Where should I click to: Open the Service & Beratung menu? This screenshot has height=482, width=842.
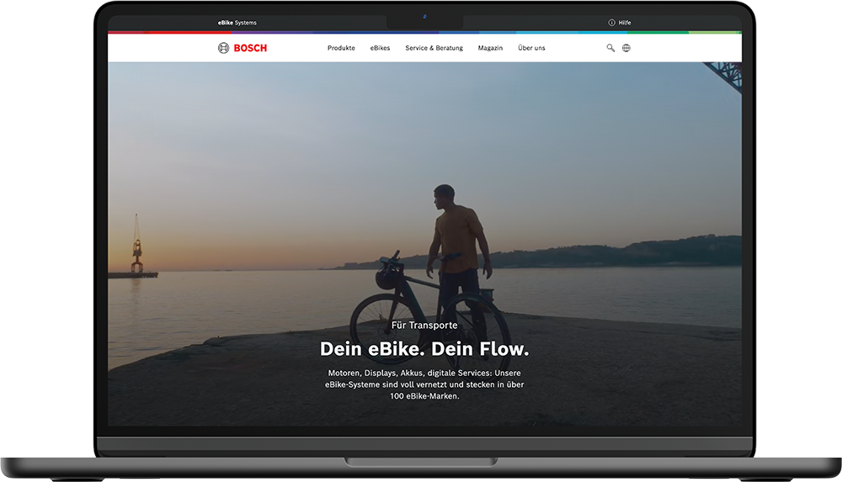tap(434, 48)
